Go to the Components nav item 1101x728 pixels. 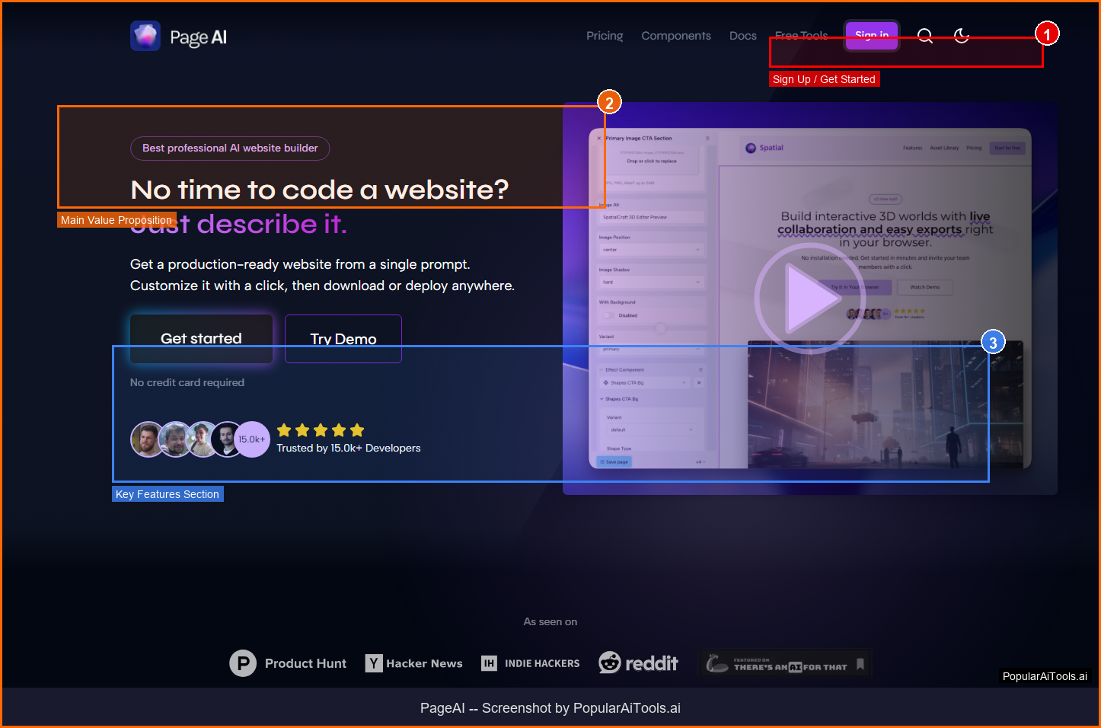tap(676, 36)
